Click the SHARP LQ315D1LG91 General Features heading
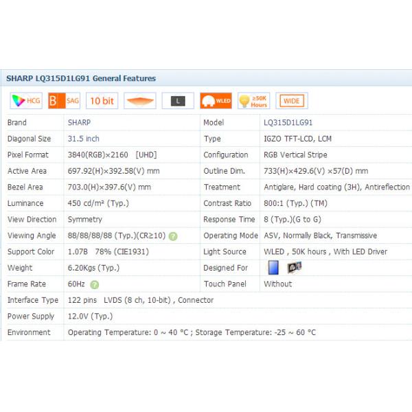Image resolution: width=412 pixels, height=412 pixels. point(81,78)
